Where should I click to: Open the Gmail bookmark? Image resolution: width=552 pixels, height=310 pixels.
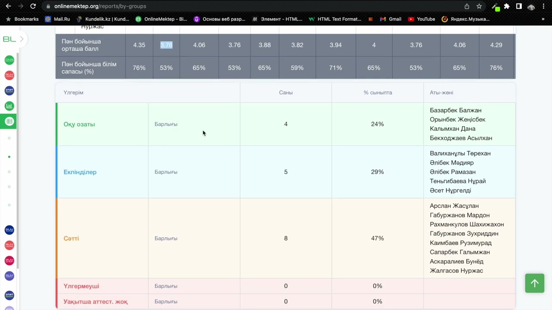(x=391, y=19)
